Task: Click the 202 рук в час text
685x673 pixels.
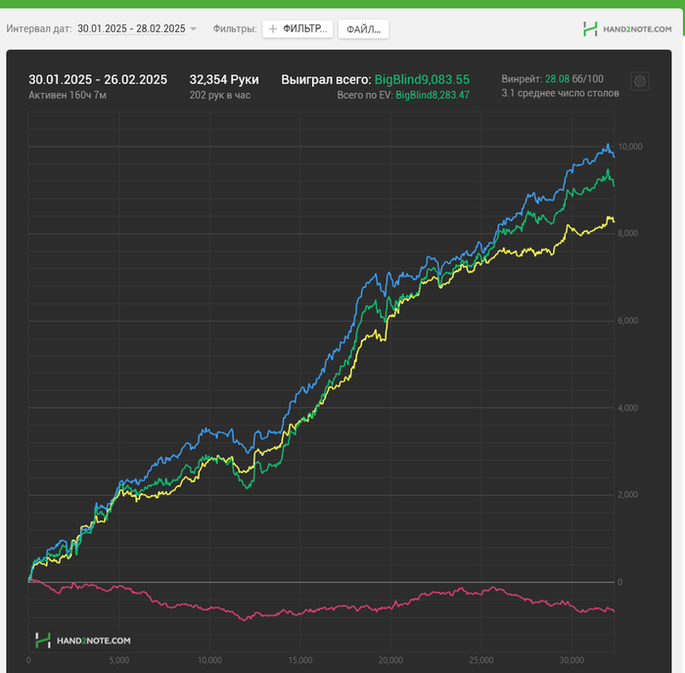Action: [x=220, y=95]
